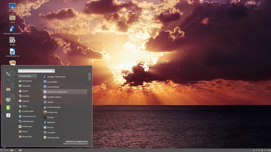The image size is (271, 152).
Task: Open the volume icon in system tray
Action: (259, 150)
